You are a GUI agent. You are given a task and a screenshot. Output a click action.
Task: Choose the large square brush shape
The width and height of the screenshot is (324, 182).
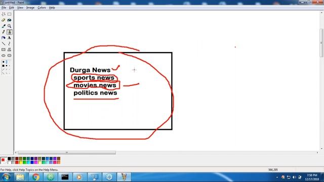pos(4,66)
